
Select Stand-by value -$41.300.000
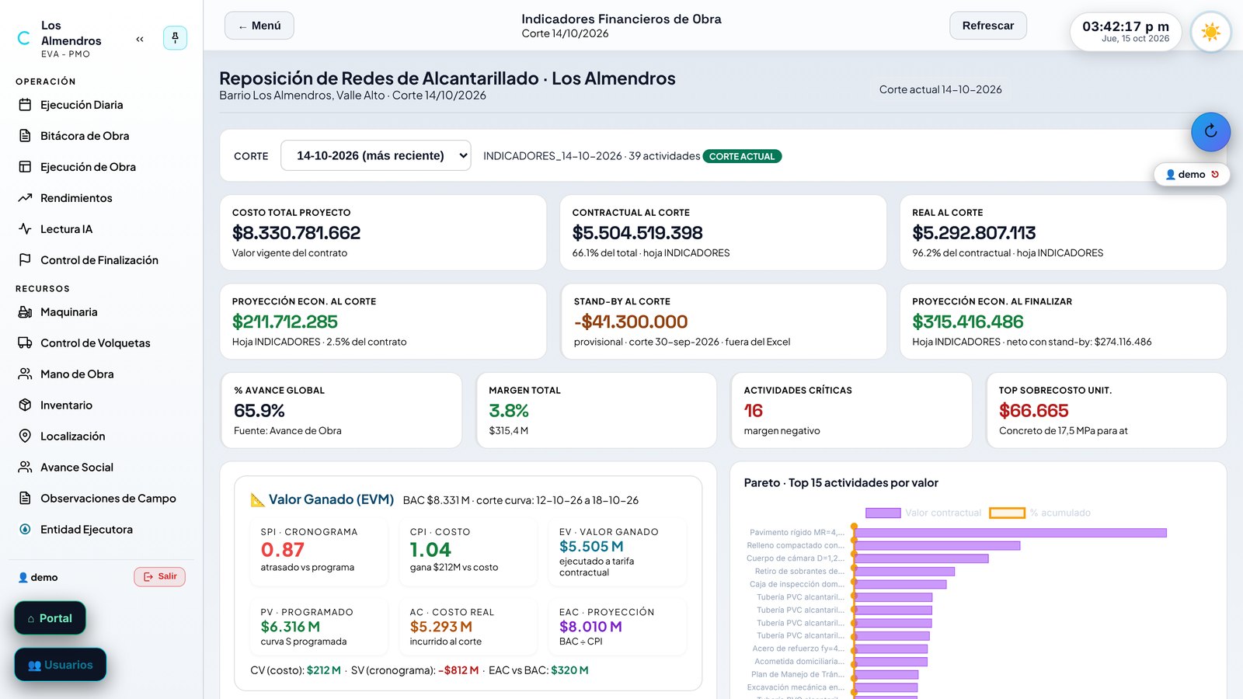631,322
